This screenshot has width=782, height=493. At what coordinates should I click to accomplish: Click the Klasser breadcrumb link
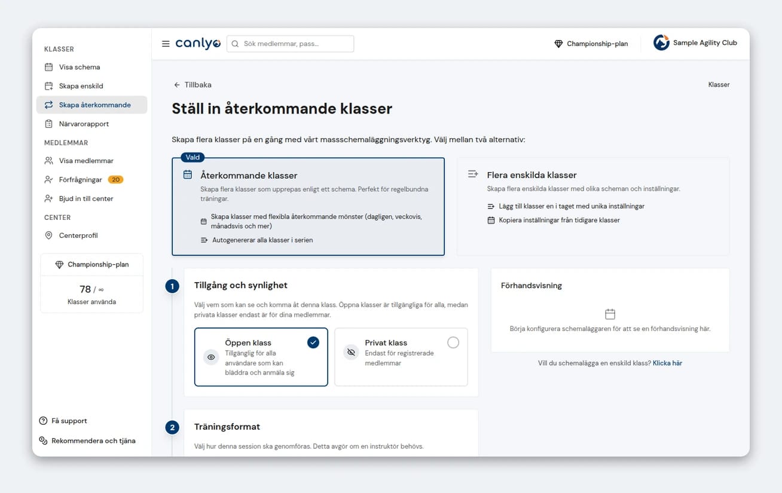coord(719,85)
